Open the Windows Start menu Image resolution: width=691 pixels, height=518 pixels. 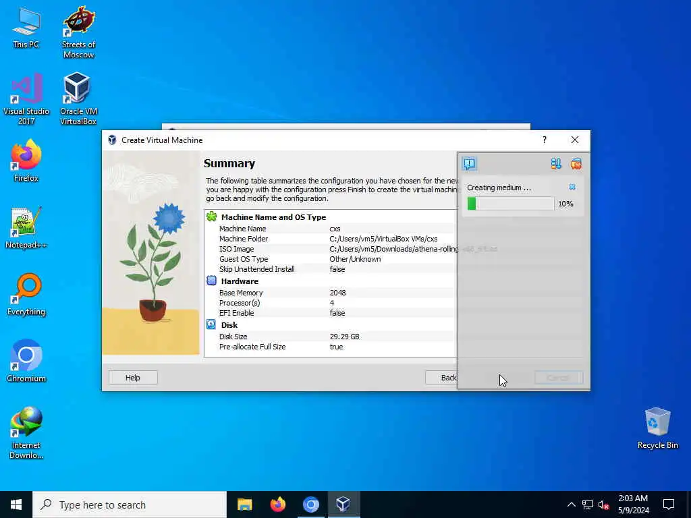coord(16,505)
